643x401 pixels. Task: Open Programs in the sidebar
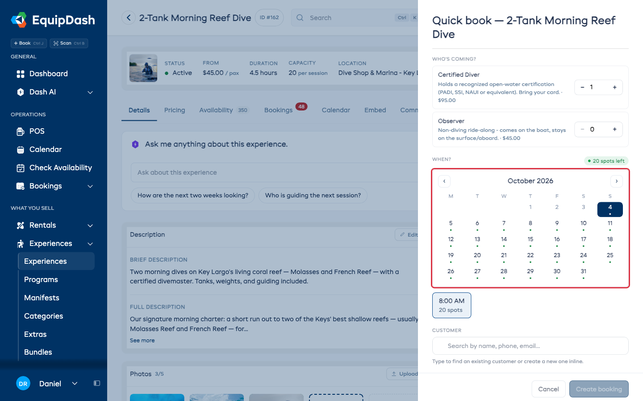click(x=41, y=279)
